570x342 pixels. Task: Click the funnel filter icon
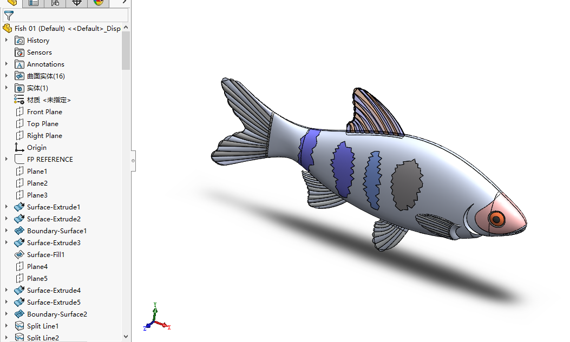(x=9, y=16)
